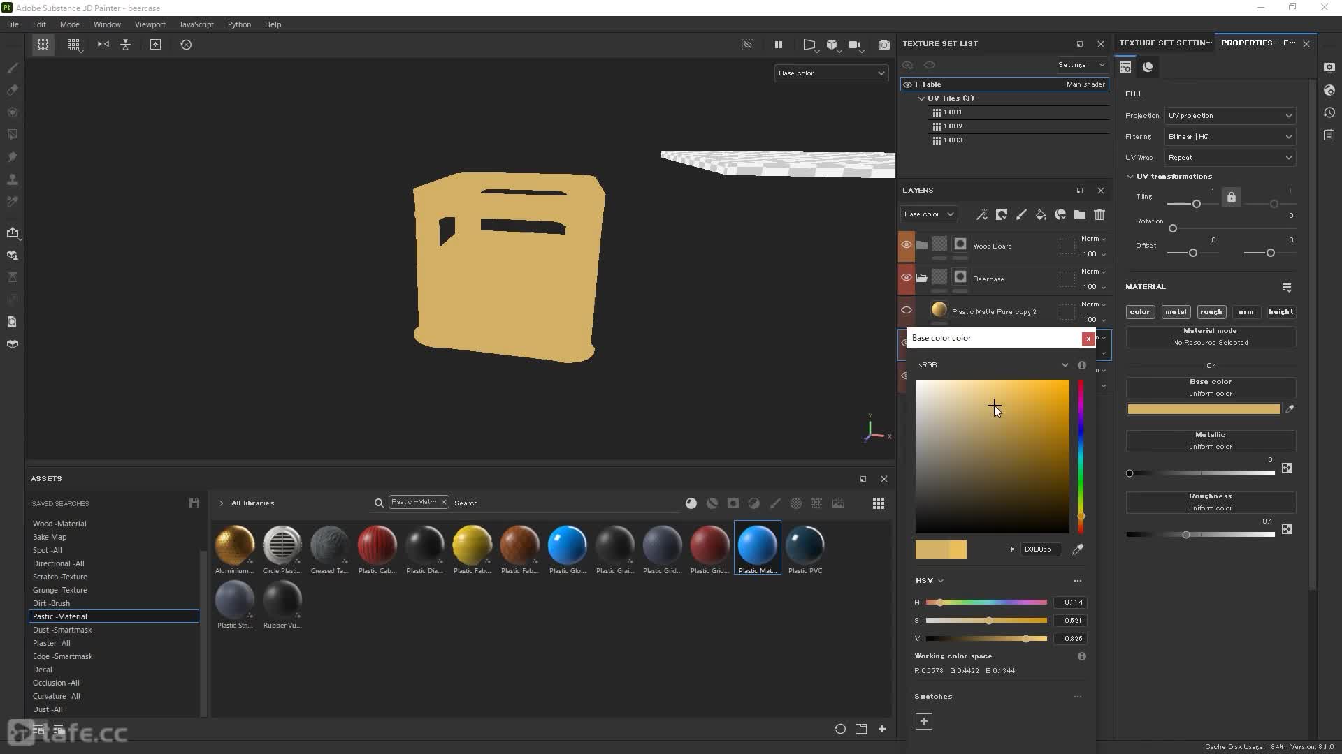Save the current asset search

(194, 503)
